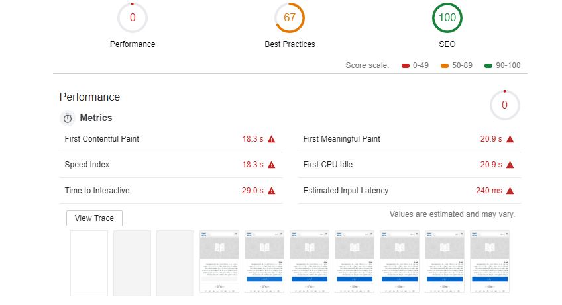562x305 pixels.
Task: Click Estimated Input Latency metric label
Action: coord(346,190)
